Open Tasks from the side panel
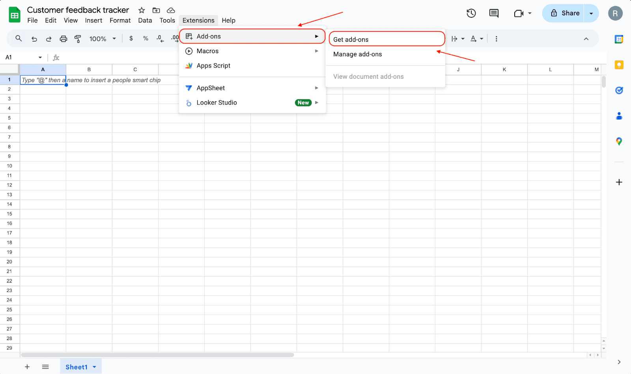631x374 pixels. click(x=619, y=91)
